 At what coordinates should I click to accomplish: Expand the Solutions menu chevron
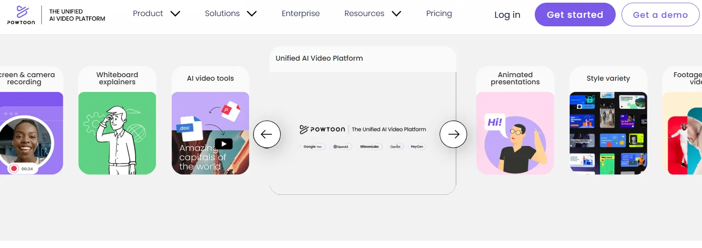[x=252, y=14]
